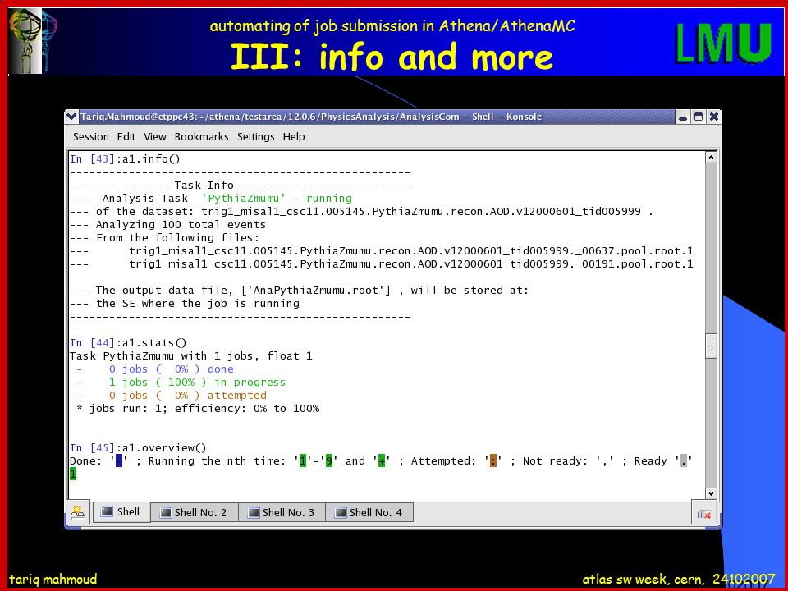Open the View menu

pos(155,137)
